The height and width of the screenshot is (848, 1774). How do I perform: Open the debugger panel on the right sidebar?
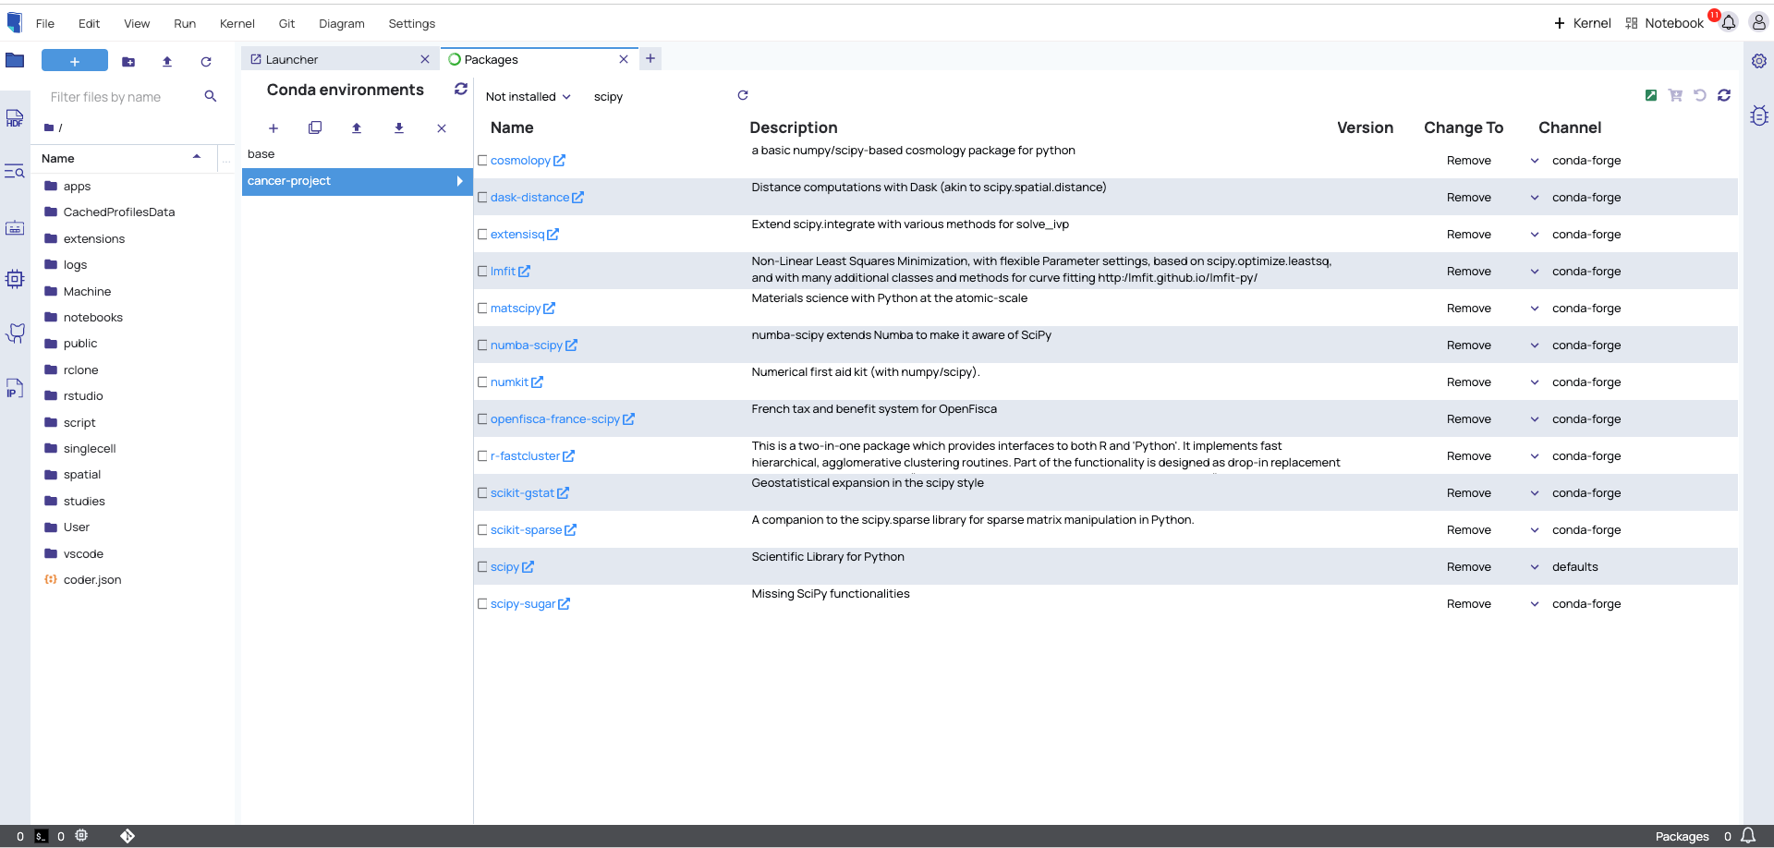pos(1760,115)
